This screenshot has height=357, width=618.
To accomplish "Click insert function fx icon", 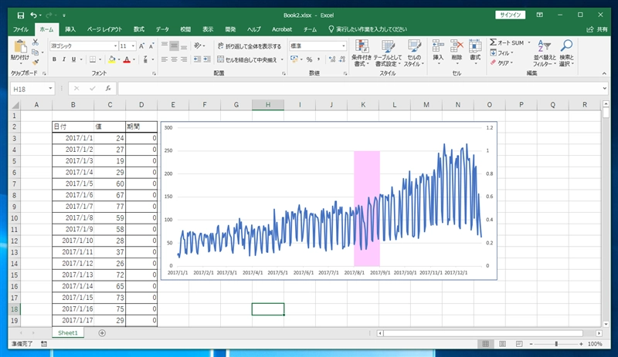I will pos(108,89).
